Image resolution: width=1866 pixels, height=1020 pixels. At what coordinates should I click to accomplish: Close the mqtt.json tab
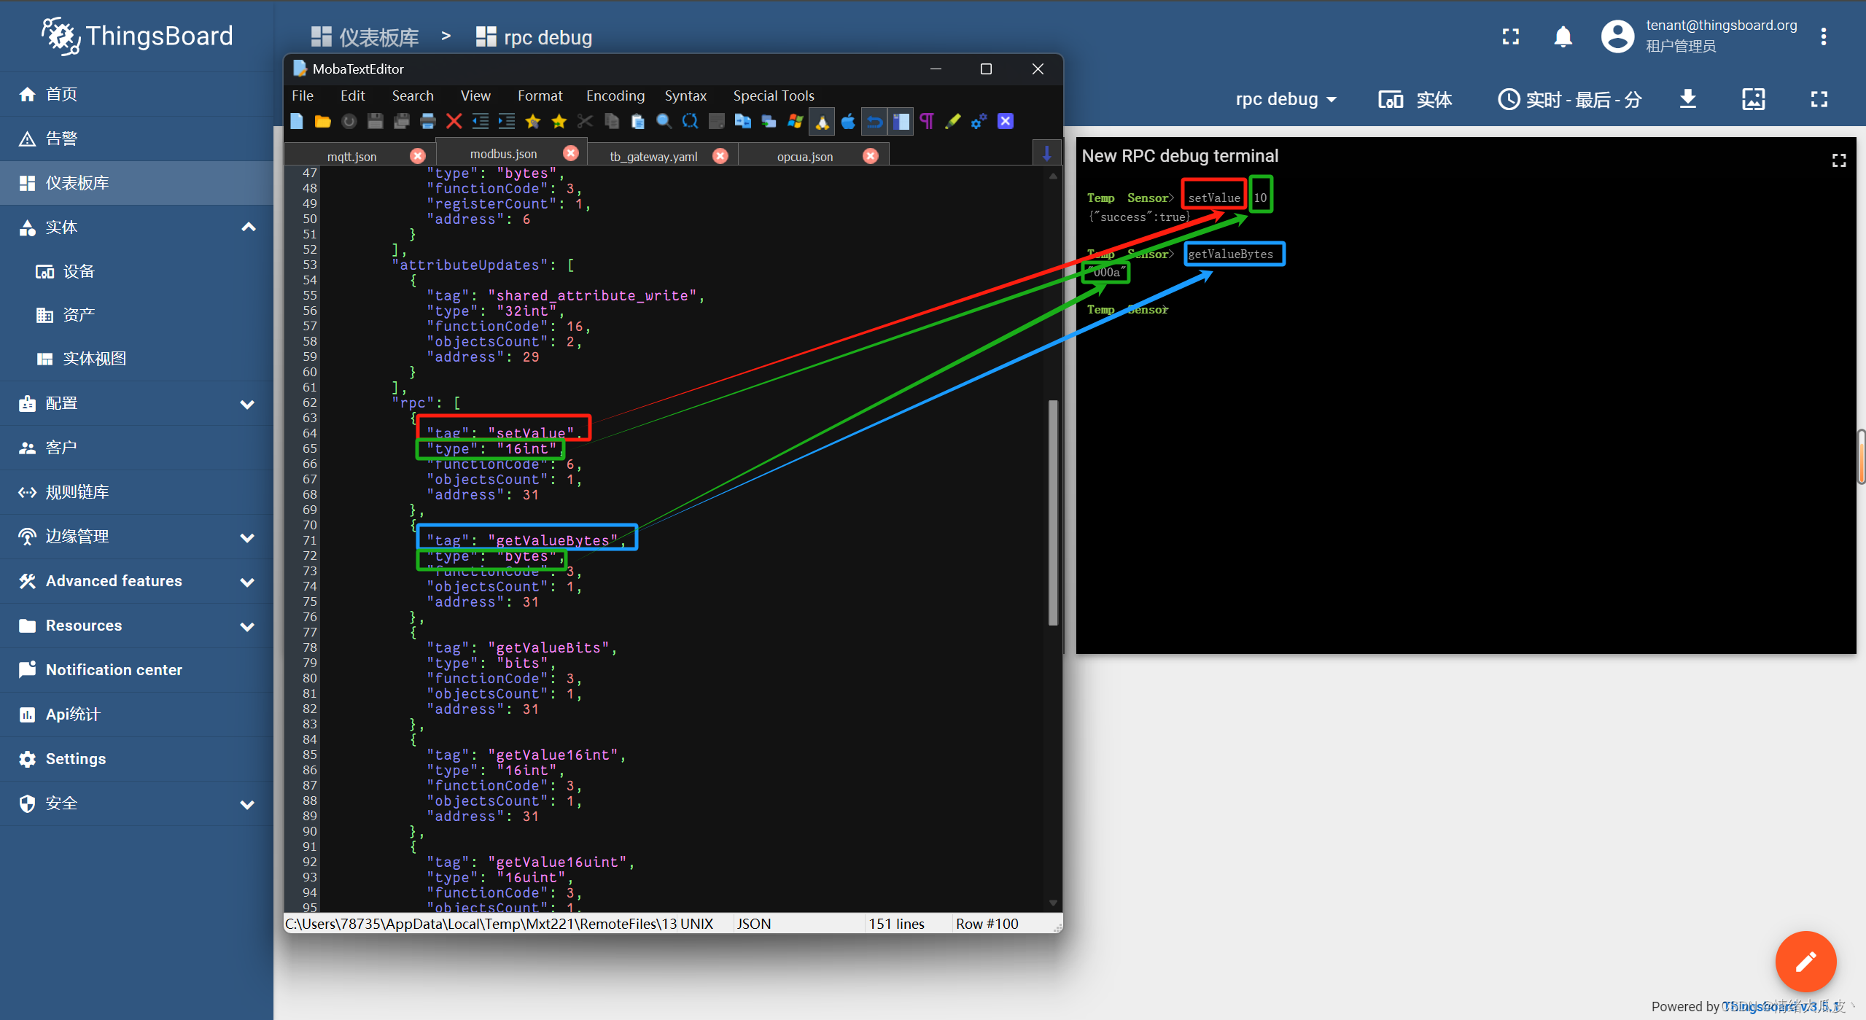(417, 156)
